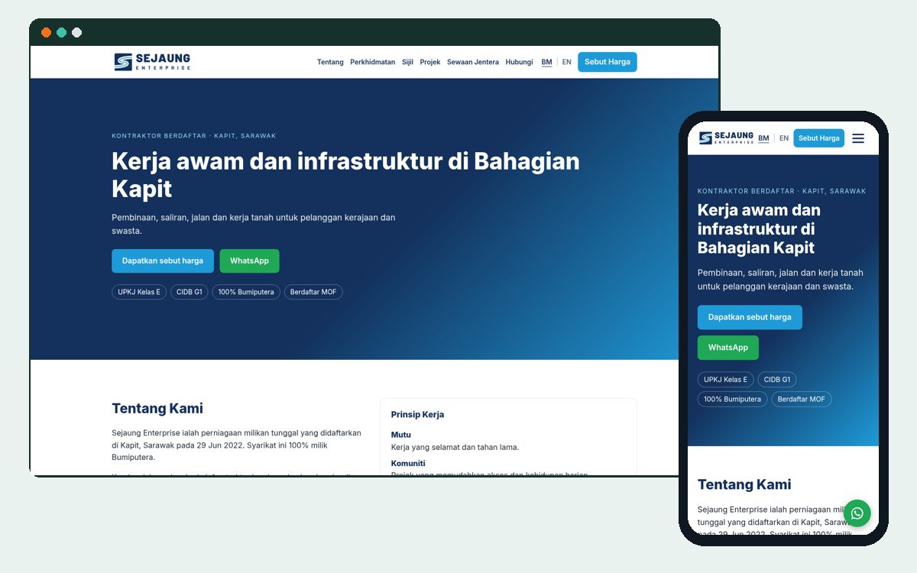917x573 pixels.
Task: Click the green window dot in browser frame
Action: click(61, 33)
